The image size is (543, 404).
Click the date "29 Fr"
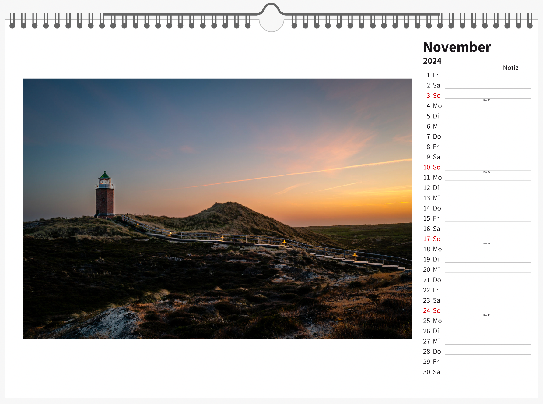[431, 362]
